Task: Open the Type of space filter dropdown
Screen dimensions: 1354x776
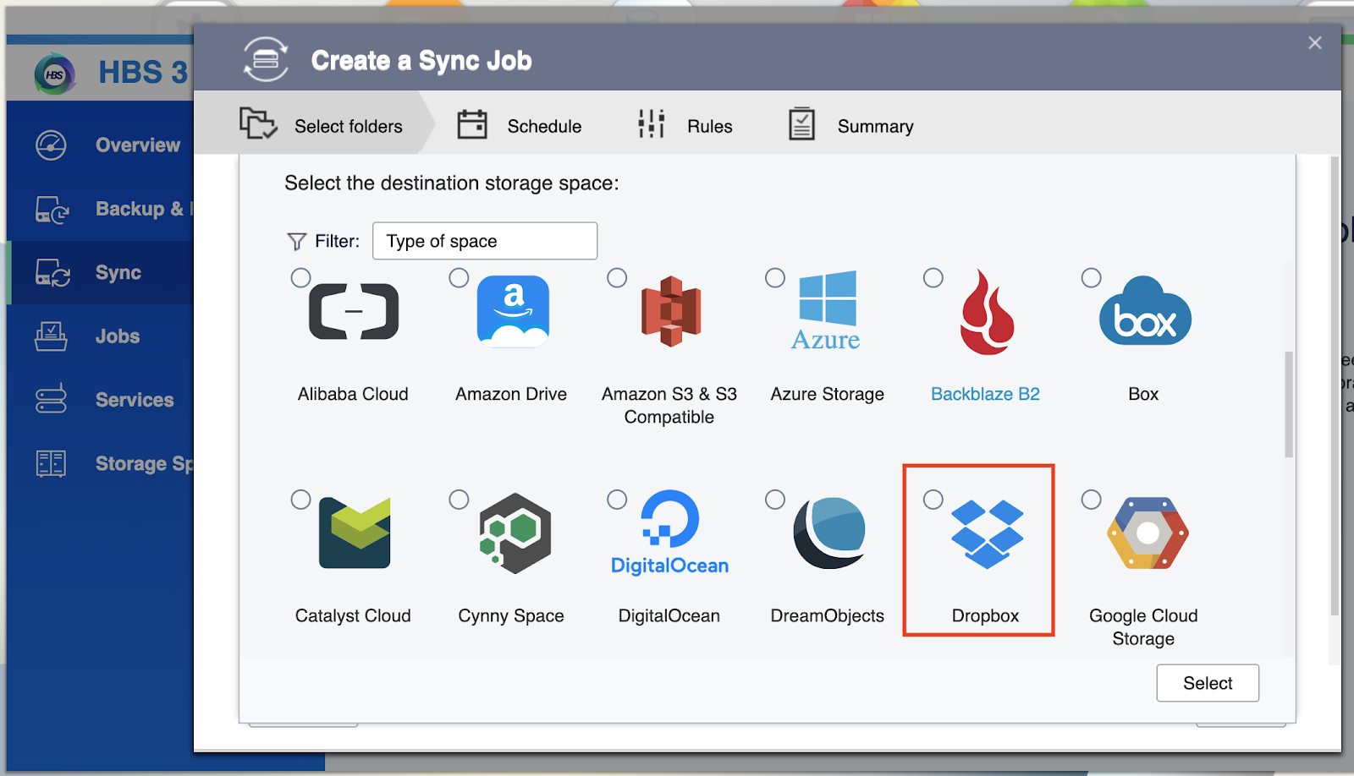Action: coord(485,241)
